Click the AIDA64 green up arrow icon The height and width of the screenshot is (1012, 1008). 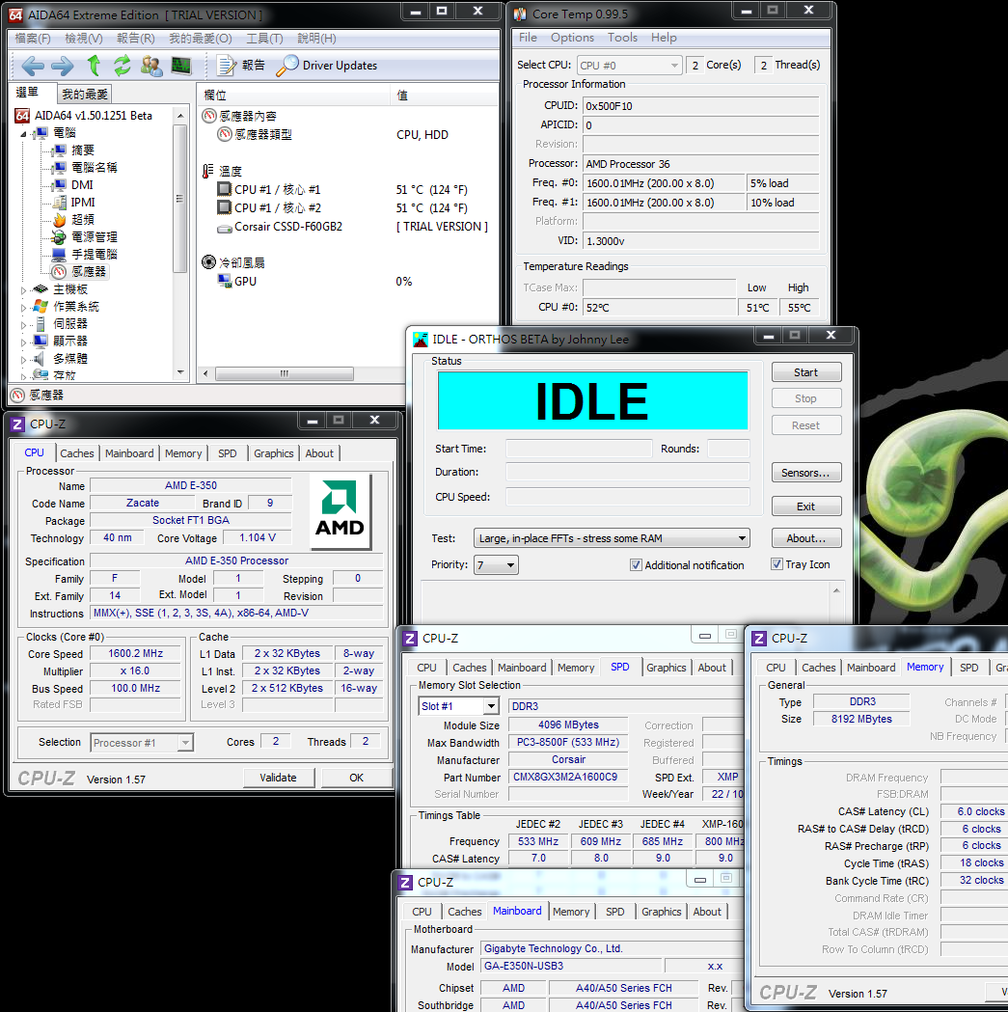(94, 66)
